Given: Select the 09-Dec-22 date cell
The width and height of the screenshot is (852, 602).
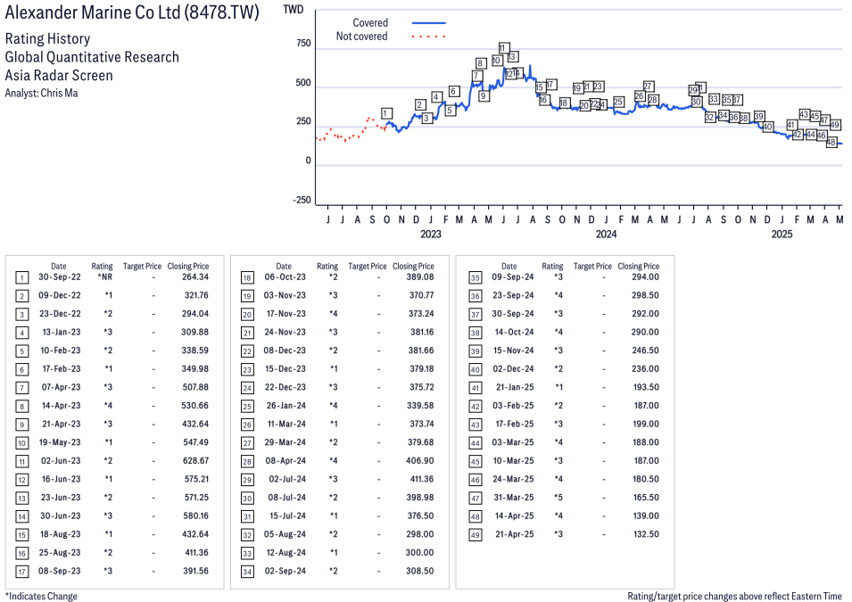Looking at the screenshot, I should 60,295.
